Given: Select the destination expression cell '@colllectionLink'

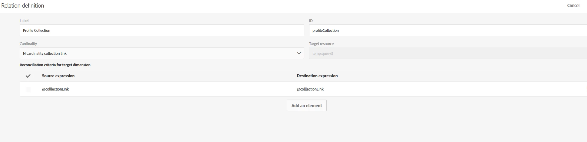Looking at the screenshot, I should [310, 89].
